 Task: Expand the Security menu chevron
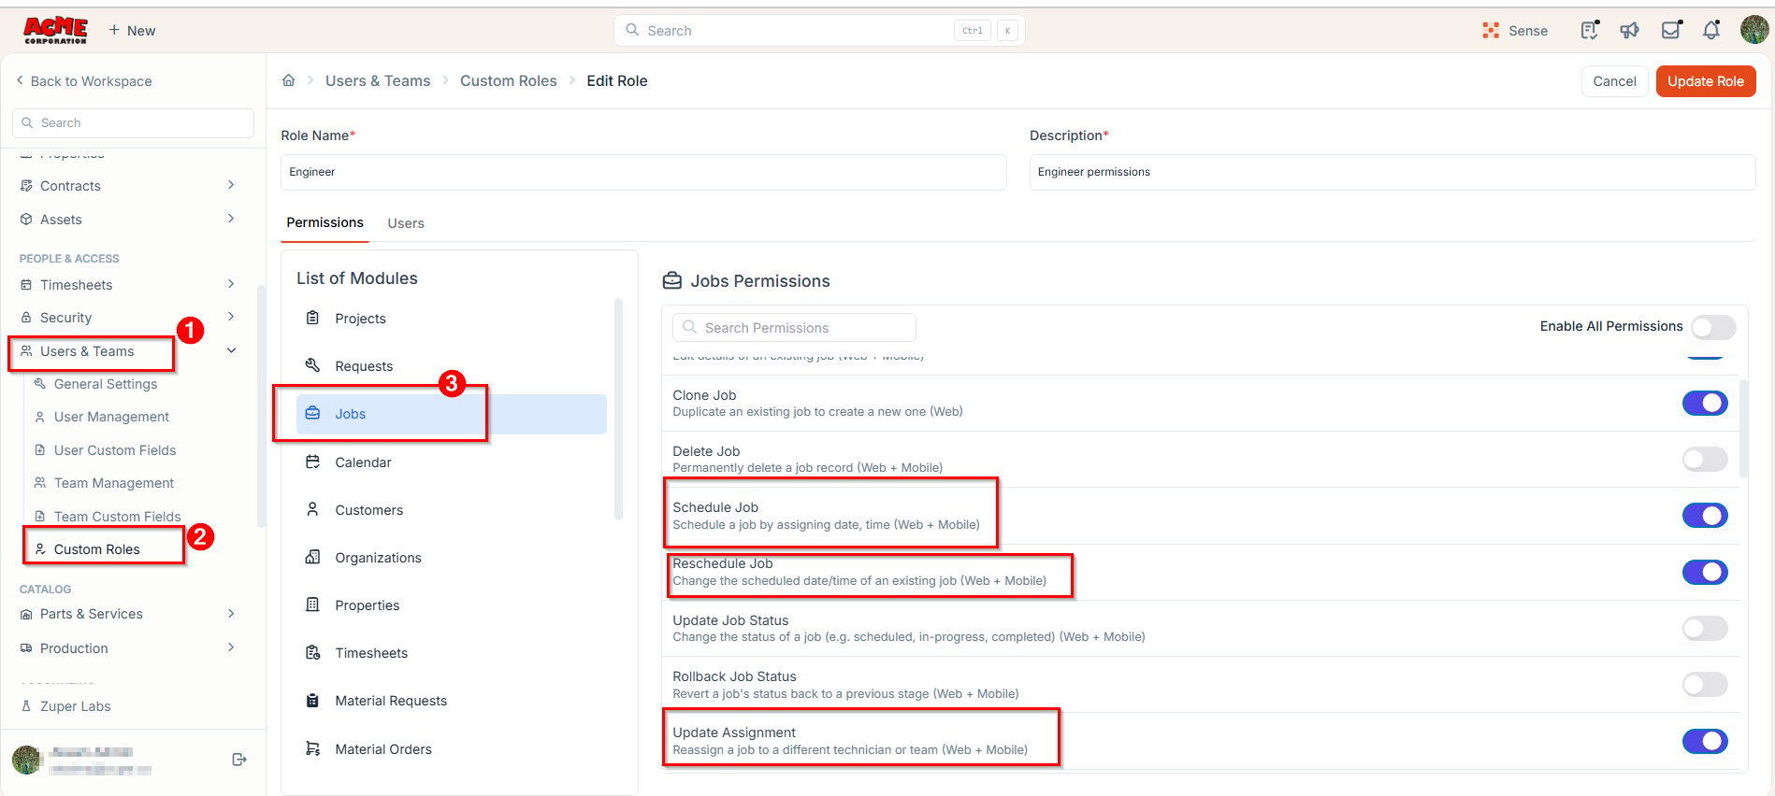231,317
